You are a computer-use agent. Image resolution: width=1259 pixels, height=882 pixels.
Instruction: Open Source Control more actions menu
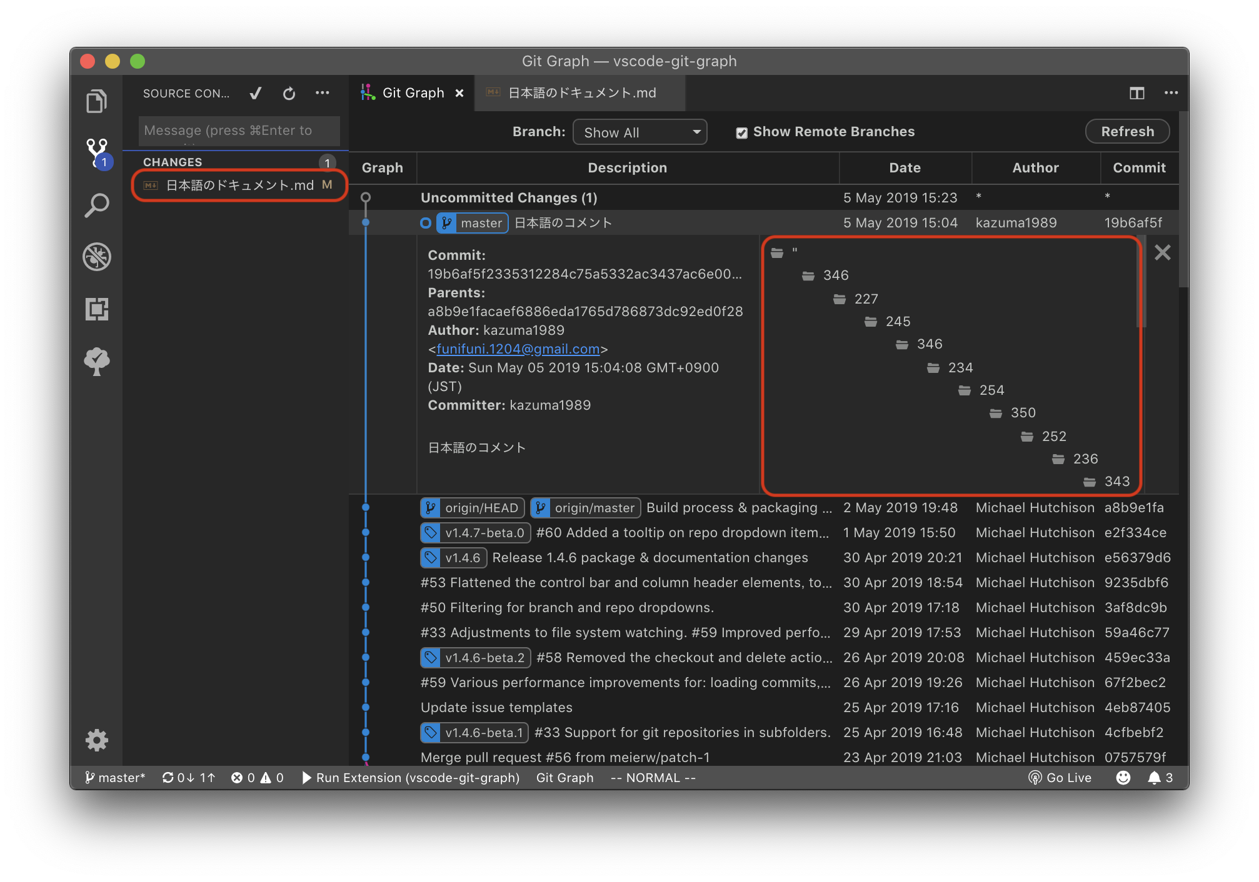(x=323, y=93)
